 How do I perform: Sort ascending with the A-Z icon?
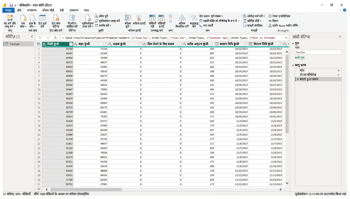[x=170, y=16]
